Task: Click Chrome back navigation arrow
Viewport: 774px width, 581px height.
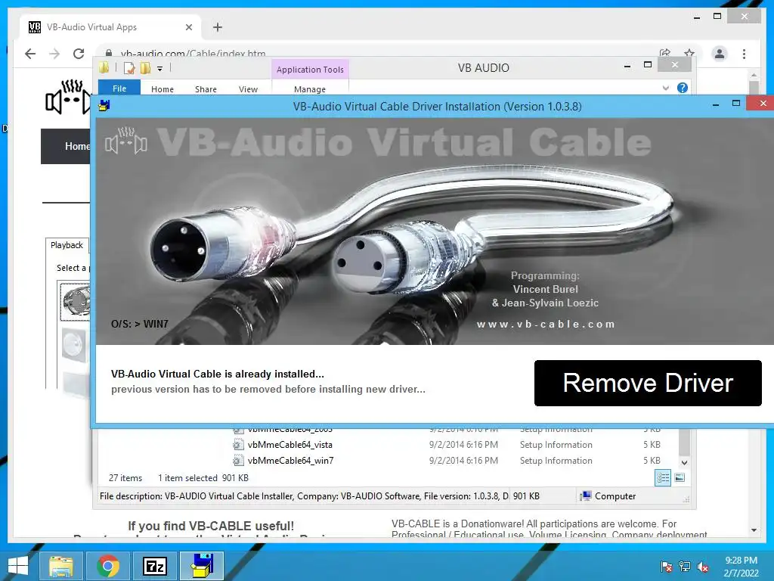Action: [x=30, y=54]
